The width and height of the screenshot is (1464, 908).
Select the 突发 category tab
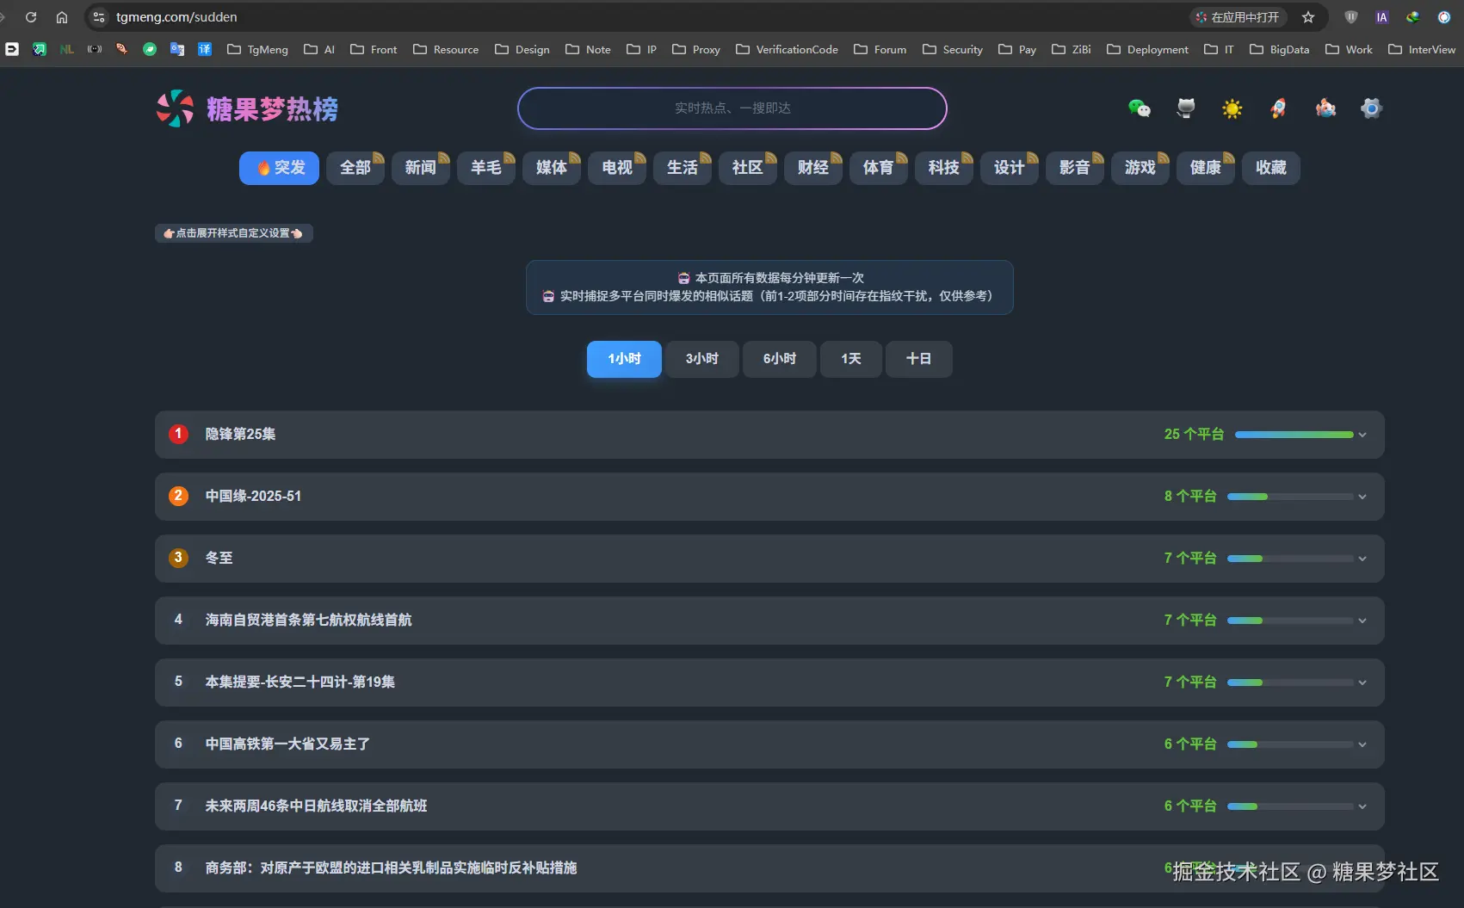pos(279,168)
